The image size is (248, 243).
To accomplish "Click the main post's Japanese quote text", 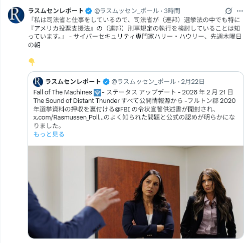I will point(135,33).
